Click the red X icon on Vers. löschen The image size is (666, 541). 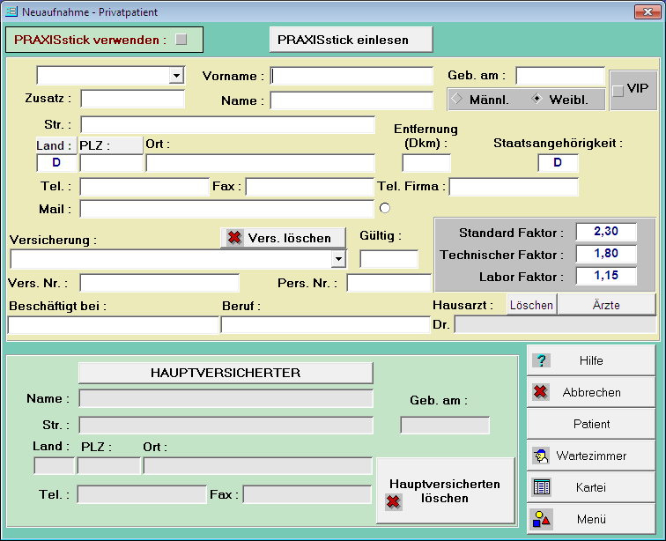pyautogui.click(x=234, y=238)
